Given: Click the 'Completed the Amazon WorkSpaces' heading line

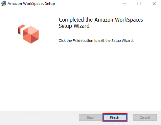Looking at the screenshot, I should coord(101,20).
